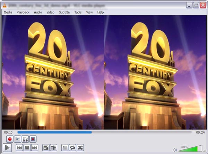Click the total time 00:24 label
The width and height of the screenshot is (208, 154).
200,132
